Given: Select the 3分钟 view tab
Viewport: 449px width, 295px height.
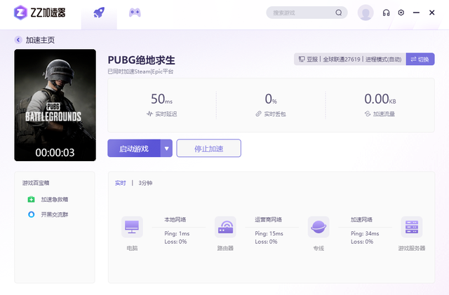Looking at the screenshot, I should click(145, 183).
